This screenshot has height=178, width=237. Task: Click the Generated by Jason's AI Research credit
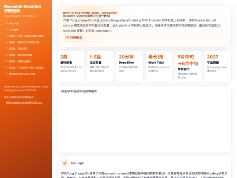coord(26,88)
